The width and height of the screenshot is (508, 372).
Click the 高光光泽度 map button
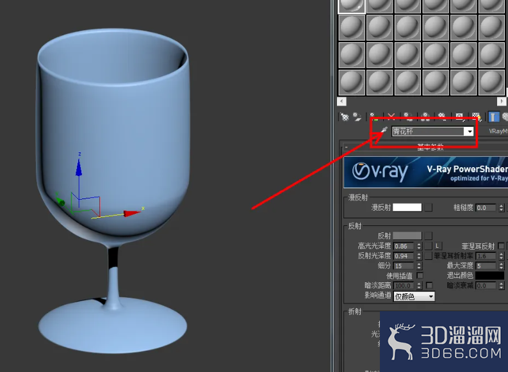(x=429, y=246)
